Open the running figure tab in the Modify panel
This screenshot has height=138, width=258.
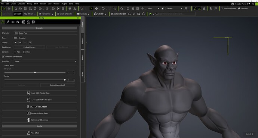tap(8, 22)
